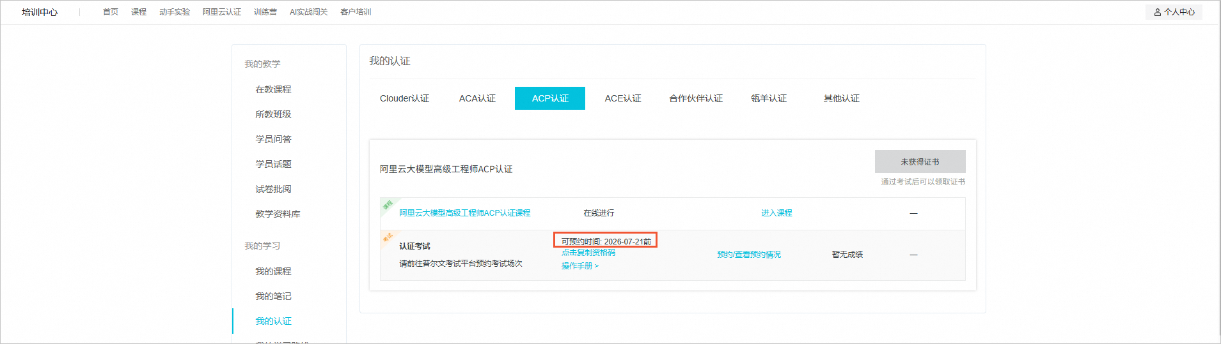This screenshot has height=344, width=1221.
Task: Click 点击复制资格码 link
Action: tap(588, 253)
